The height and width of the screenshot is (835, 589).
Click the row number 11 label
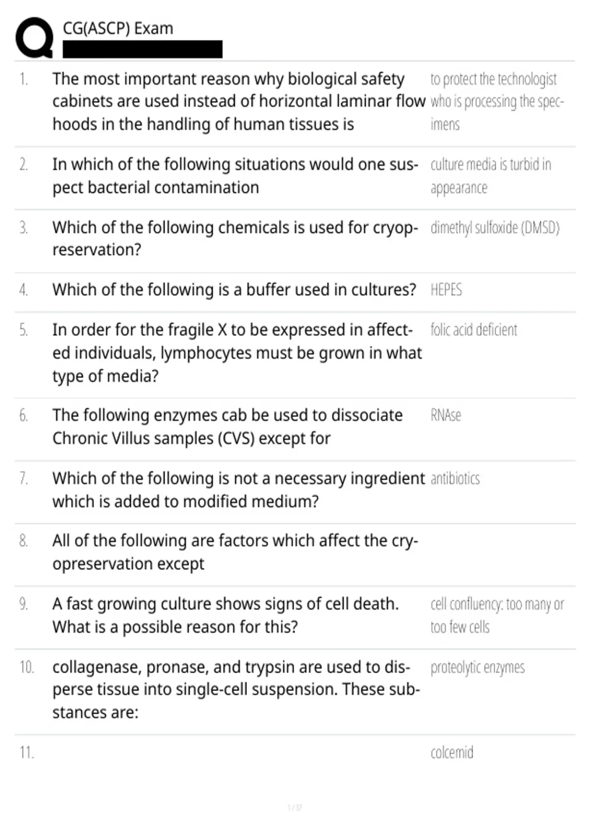27,752
